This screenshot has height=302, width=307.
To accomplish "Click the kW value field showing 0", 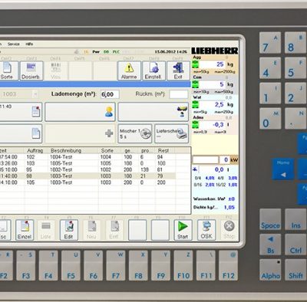I will 224,160.
